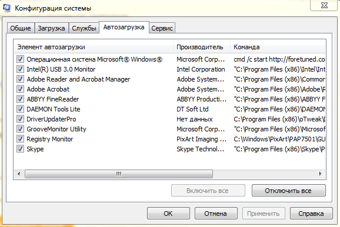Select the Автозагрузка tab

coord(124,27)
